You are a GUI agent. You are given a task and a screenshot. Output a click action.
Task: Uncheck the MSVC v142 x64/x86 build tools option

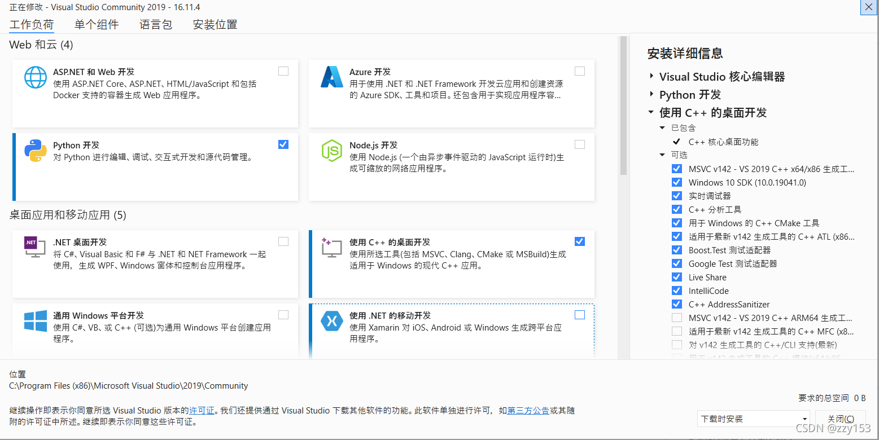pyautogui.click(x=677, y=169)
